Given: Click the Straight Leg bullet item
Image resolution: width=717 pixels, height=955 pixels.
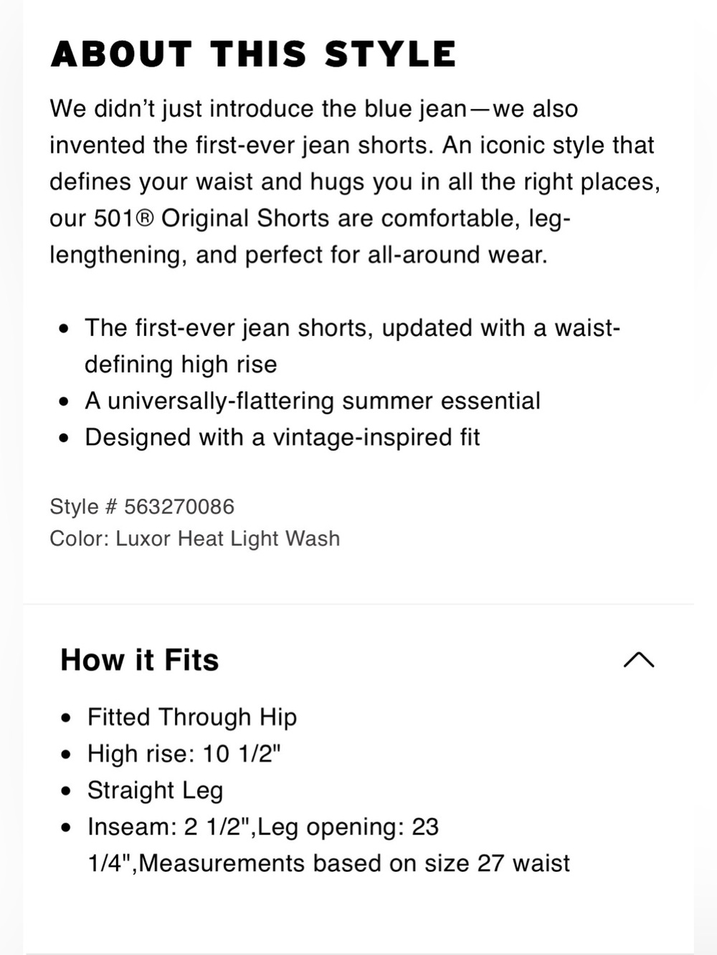Looking at the screenshot, I should tap(156, 790).
